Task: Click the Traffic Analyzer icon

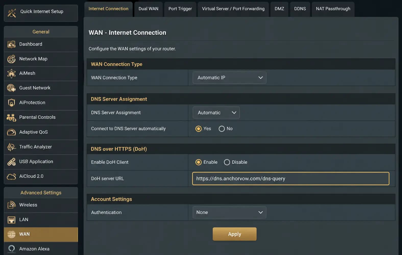Action: pos(11,147)
